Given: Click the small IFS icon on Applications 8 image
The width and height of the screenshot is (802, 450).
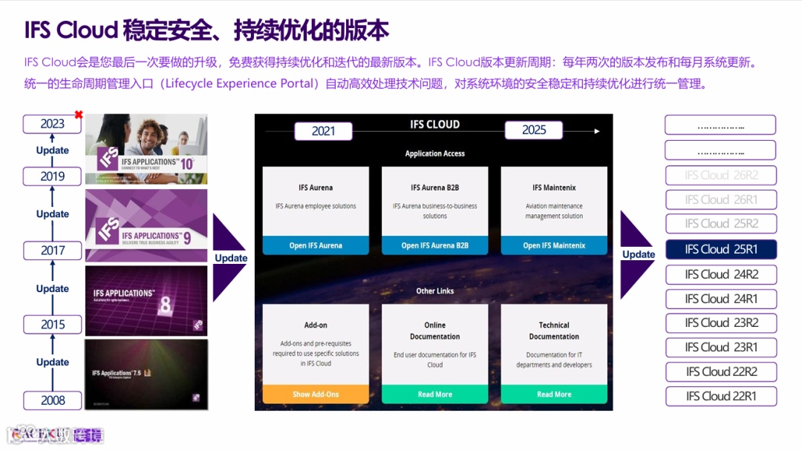Looking at the screenshot, I should click(x=198, y=325).
